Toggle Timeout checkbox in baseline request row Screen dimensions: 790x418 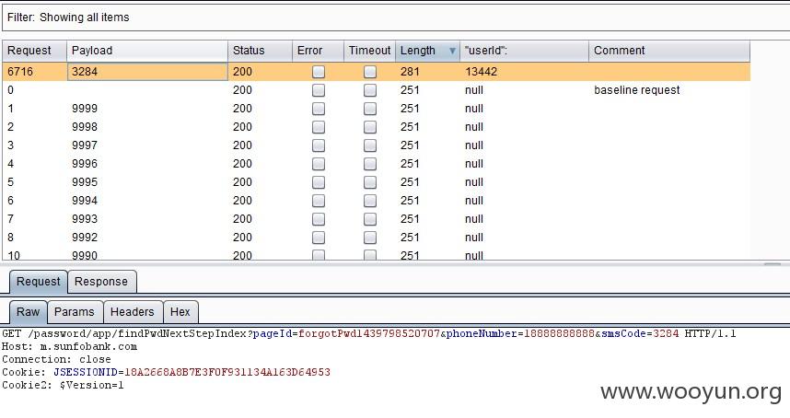pos(370,90)
